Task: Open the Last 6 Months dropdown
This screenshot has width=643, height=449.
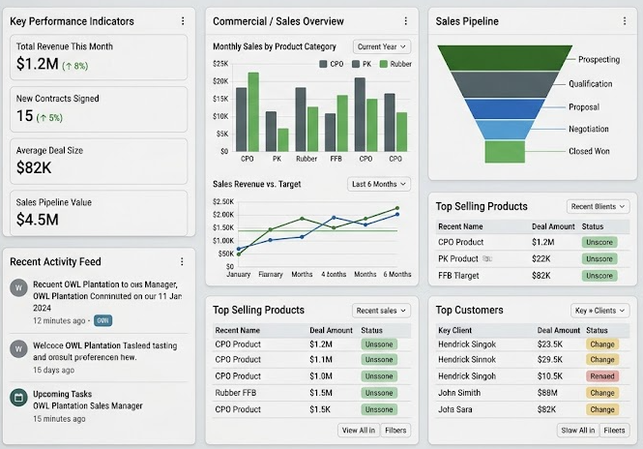Action: (378, 184)
